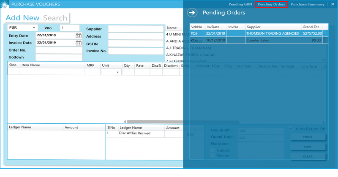Click the 90.00 grand total cell
The height and width of the screenshot is (177, 338).
tap(312, 40)
